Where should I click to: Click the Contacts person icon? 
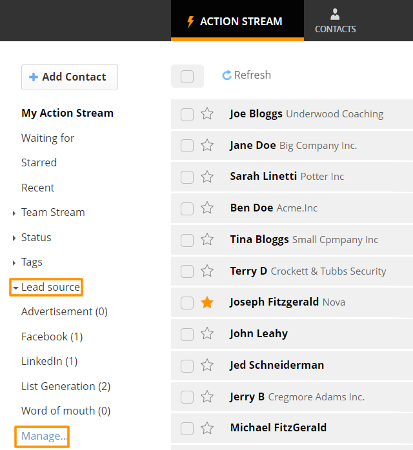click(335, 14)
